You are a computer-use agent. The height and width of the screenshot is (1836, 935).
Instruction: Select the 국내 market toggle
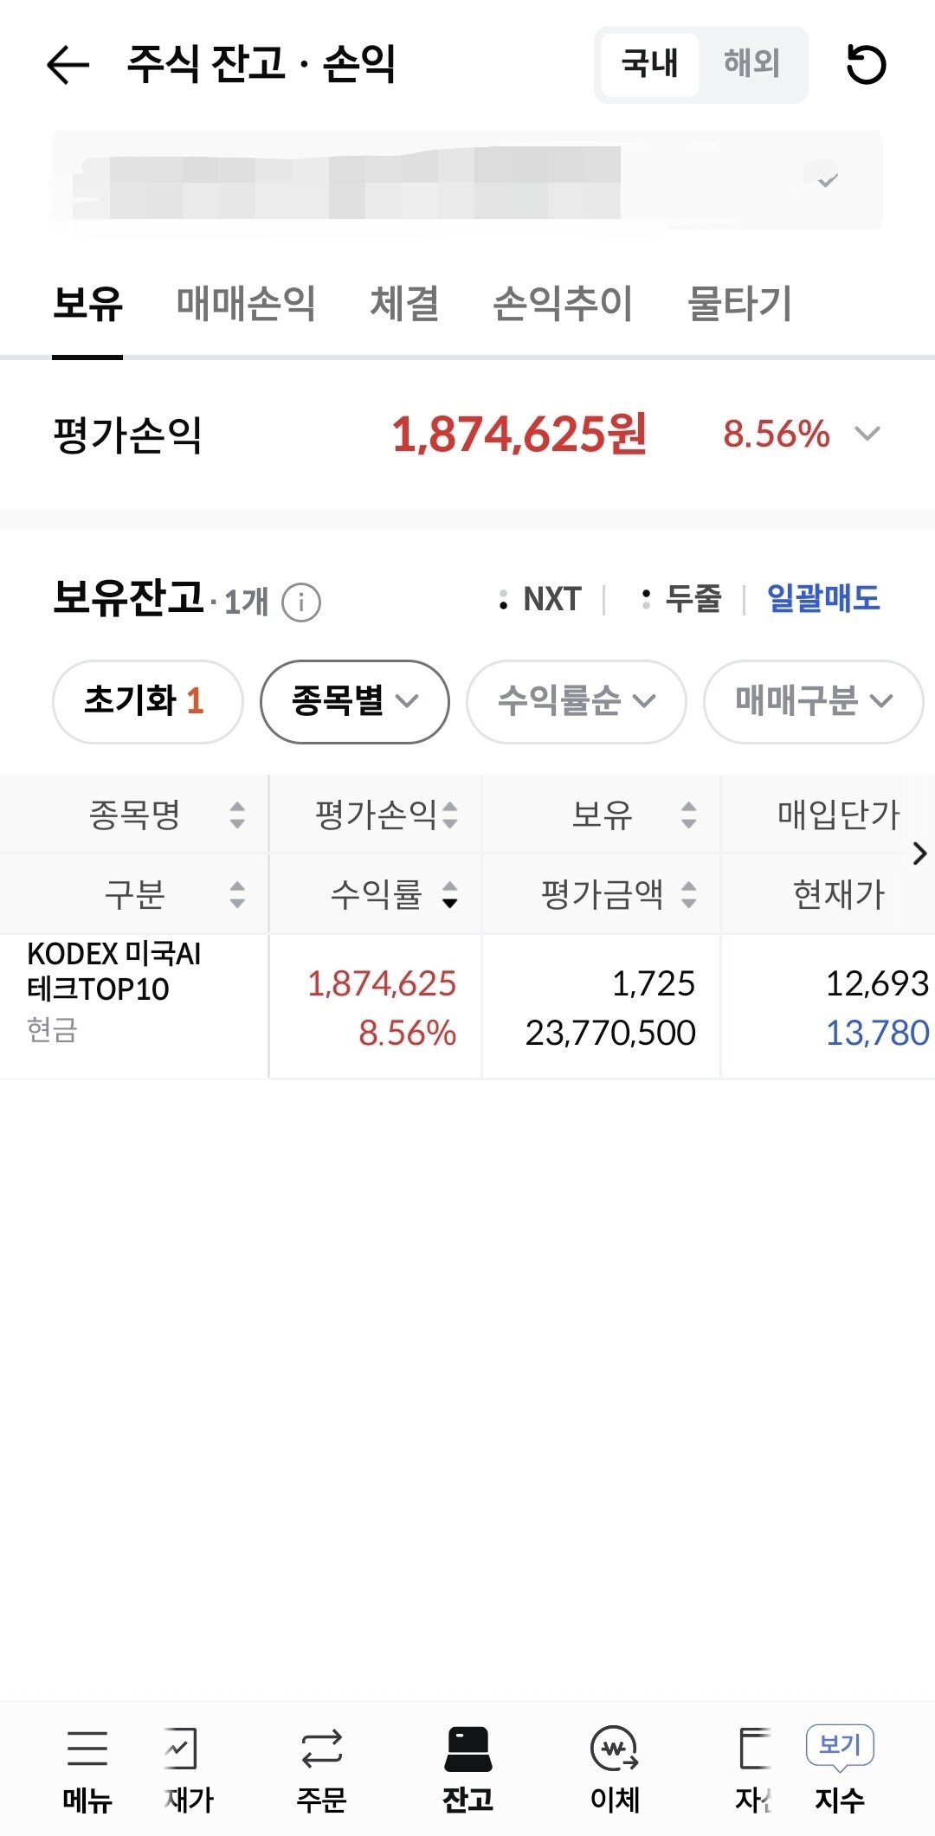(650, 64)
